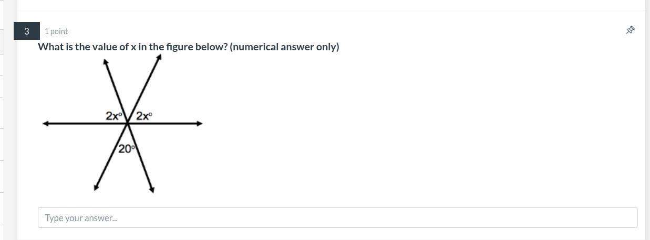
Task: Click the right arrowhead of horizontal line
Action: [199, 124]
